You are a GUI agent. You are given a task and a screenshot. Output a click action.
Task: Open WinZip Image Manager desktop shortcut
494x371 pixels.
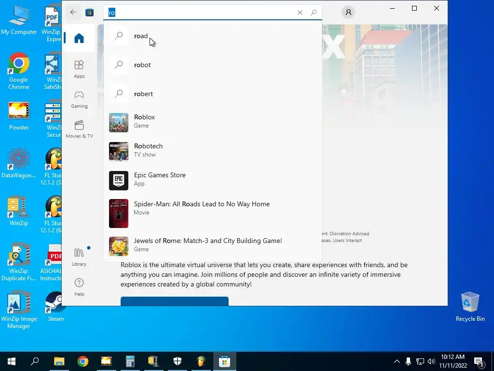tap(19, 311)
